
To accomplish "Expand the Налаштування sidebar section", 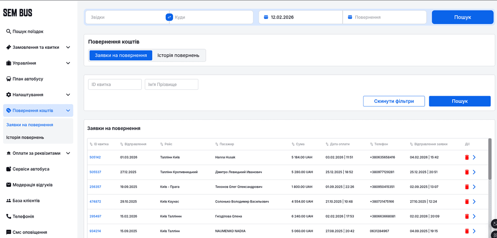I will pos(68,95).
